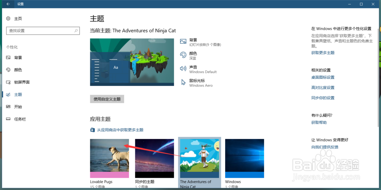Click the Store bag icon
381x190 pixels.
pos(92,130)
